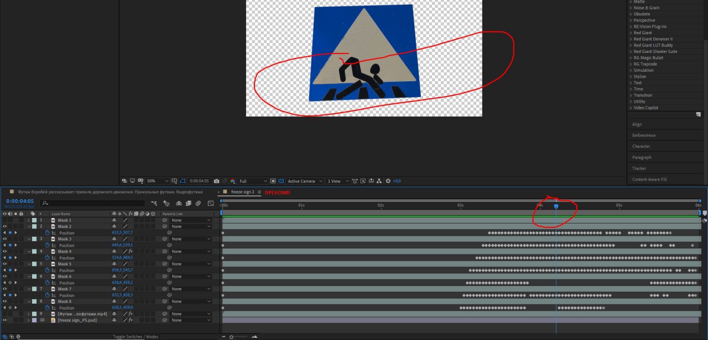
Task: Toggle shy switch for Mask 1
Action: point(114,220)
